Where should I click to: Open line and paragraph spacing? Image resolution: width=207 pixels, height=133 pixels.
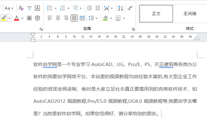click(91, 18)
